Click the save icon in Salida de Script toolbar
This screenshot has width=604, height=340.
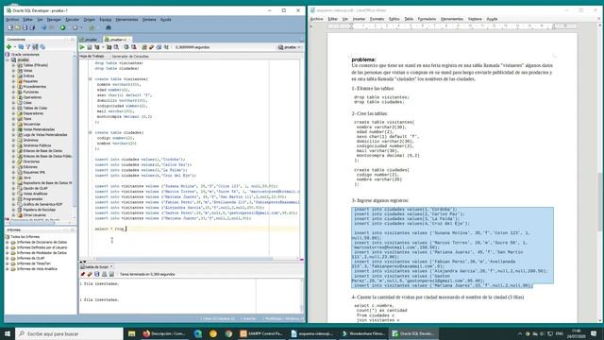pyautogui.click(x=97, y=274)
